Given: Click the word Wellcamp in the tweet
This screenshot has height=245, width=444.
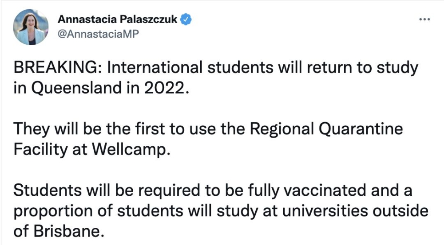Looking at the screenshot, I should 131,149.
